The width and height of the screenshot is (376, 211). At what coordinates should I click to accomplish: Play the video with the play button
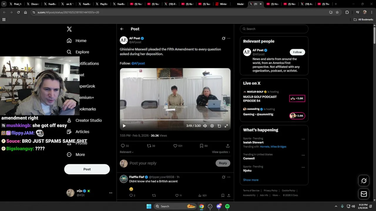(124, 126)
